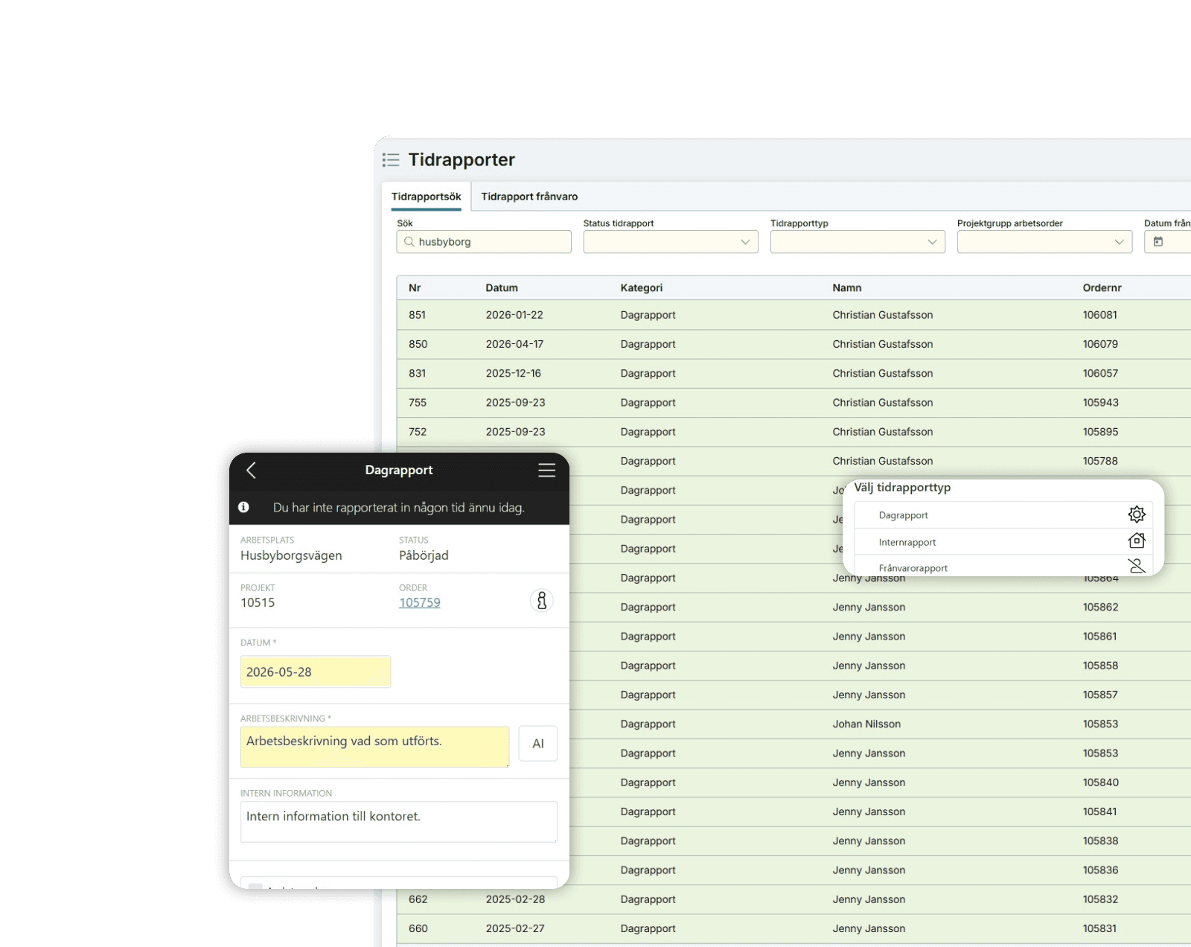1191x947 pixels.
Task: Click the house icon for Internrapport
Action: [1137, 541]
